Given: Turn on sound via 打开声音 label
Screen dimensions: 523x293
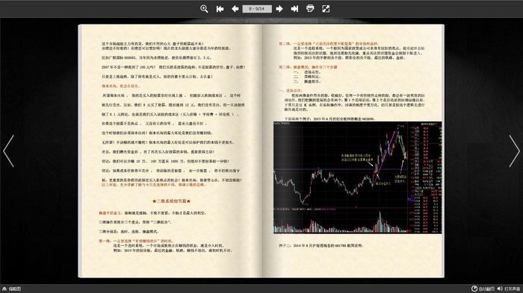Looking at the screenshot, I should [x=512, y=289].
